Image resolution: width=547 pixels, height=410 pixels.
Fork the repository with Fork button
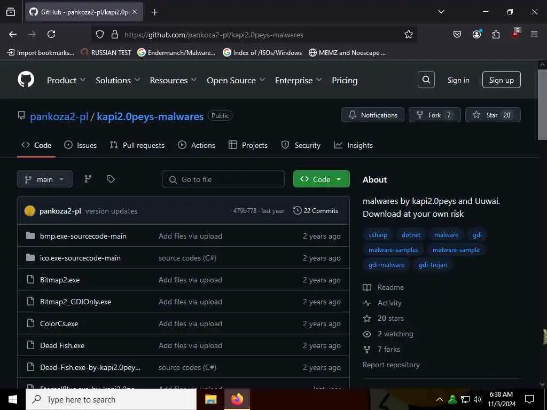435,115
